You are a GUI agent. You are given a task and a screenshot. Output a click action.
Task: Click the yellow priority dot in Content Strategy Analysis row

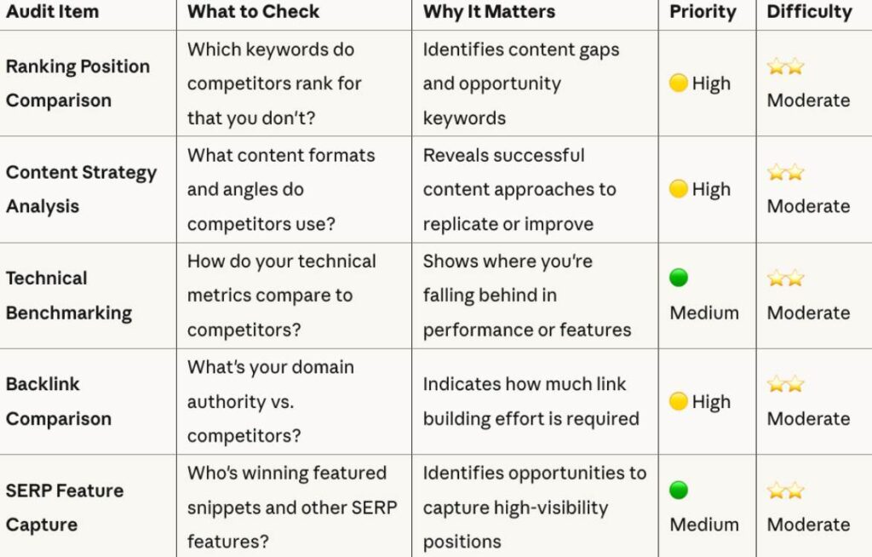tap(679, 189)
